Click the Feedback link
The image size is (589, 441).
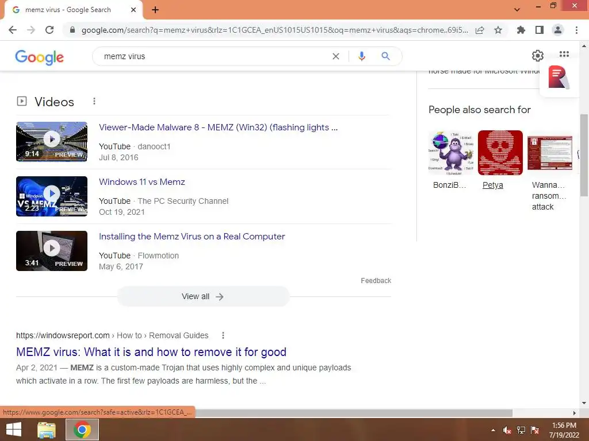point(376,280)
